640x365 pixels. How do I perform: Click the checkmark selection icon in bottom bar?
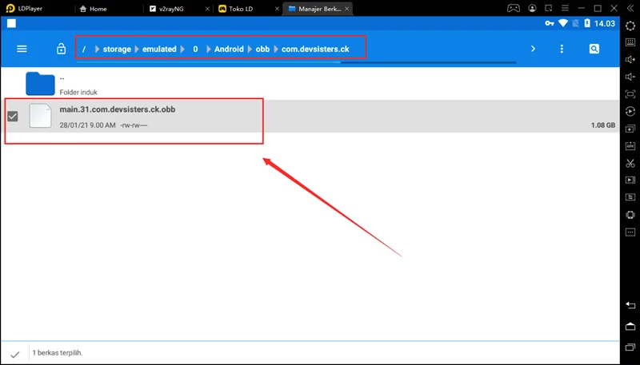[14, 354]
